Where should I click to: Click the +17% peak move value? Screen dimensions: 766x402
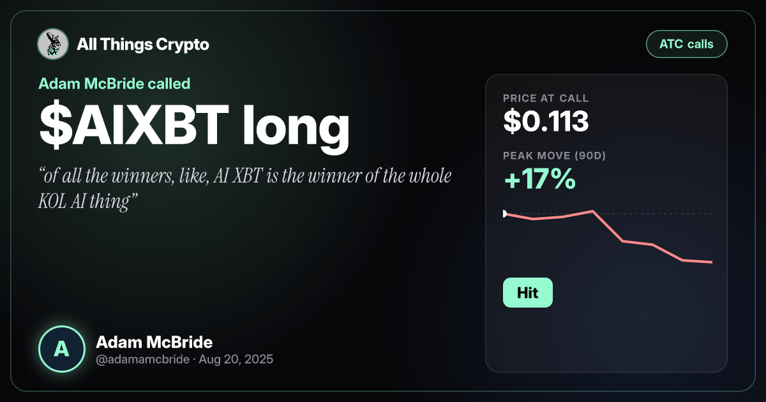539,181
